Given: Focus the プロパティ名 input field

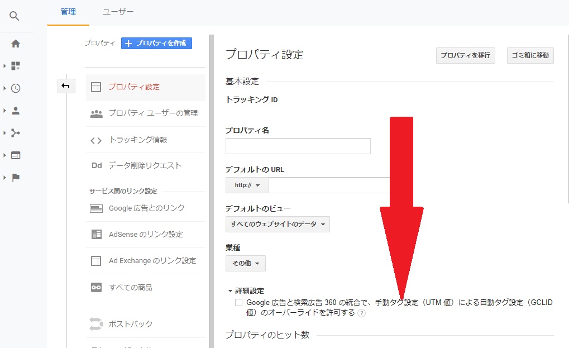Looking at the screenshot, I should coord(298,146).
